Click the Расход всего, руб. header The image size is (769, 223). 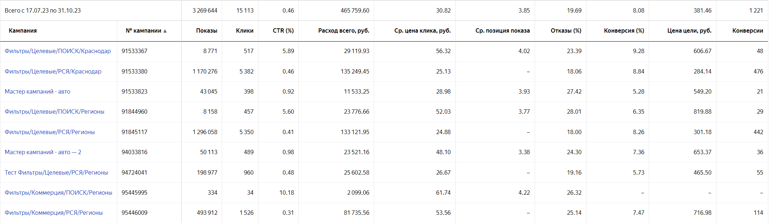tap(343, 31)
